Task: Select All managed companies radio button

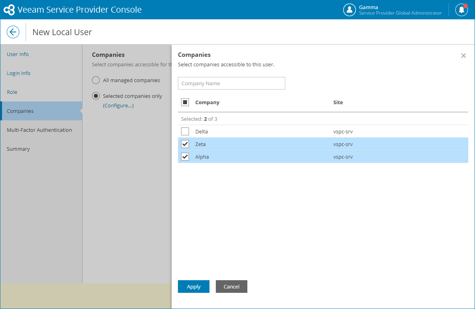Action: tap(96, 80)
